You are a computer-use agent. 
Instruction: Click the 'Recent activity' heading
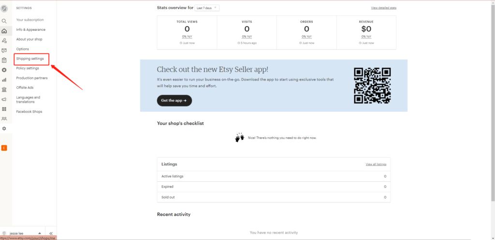point(174,214)
